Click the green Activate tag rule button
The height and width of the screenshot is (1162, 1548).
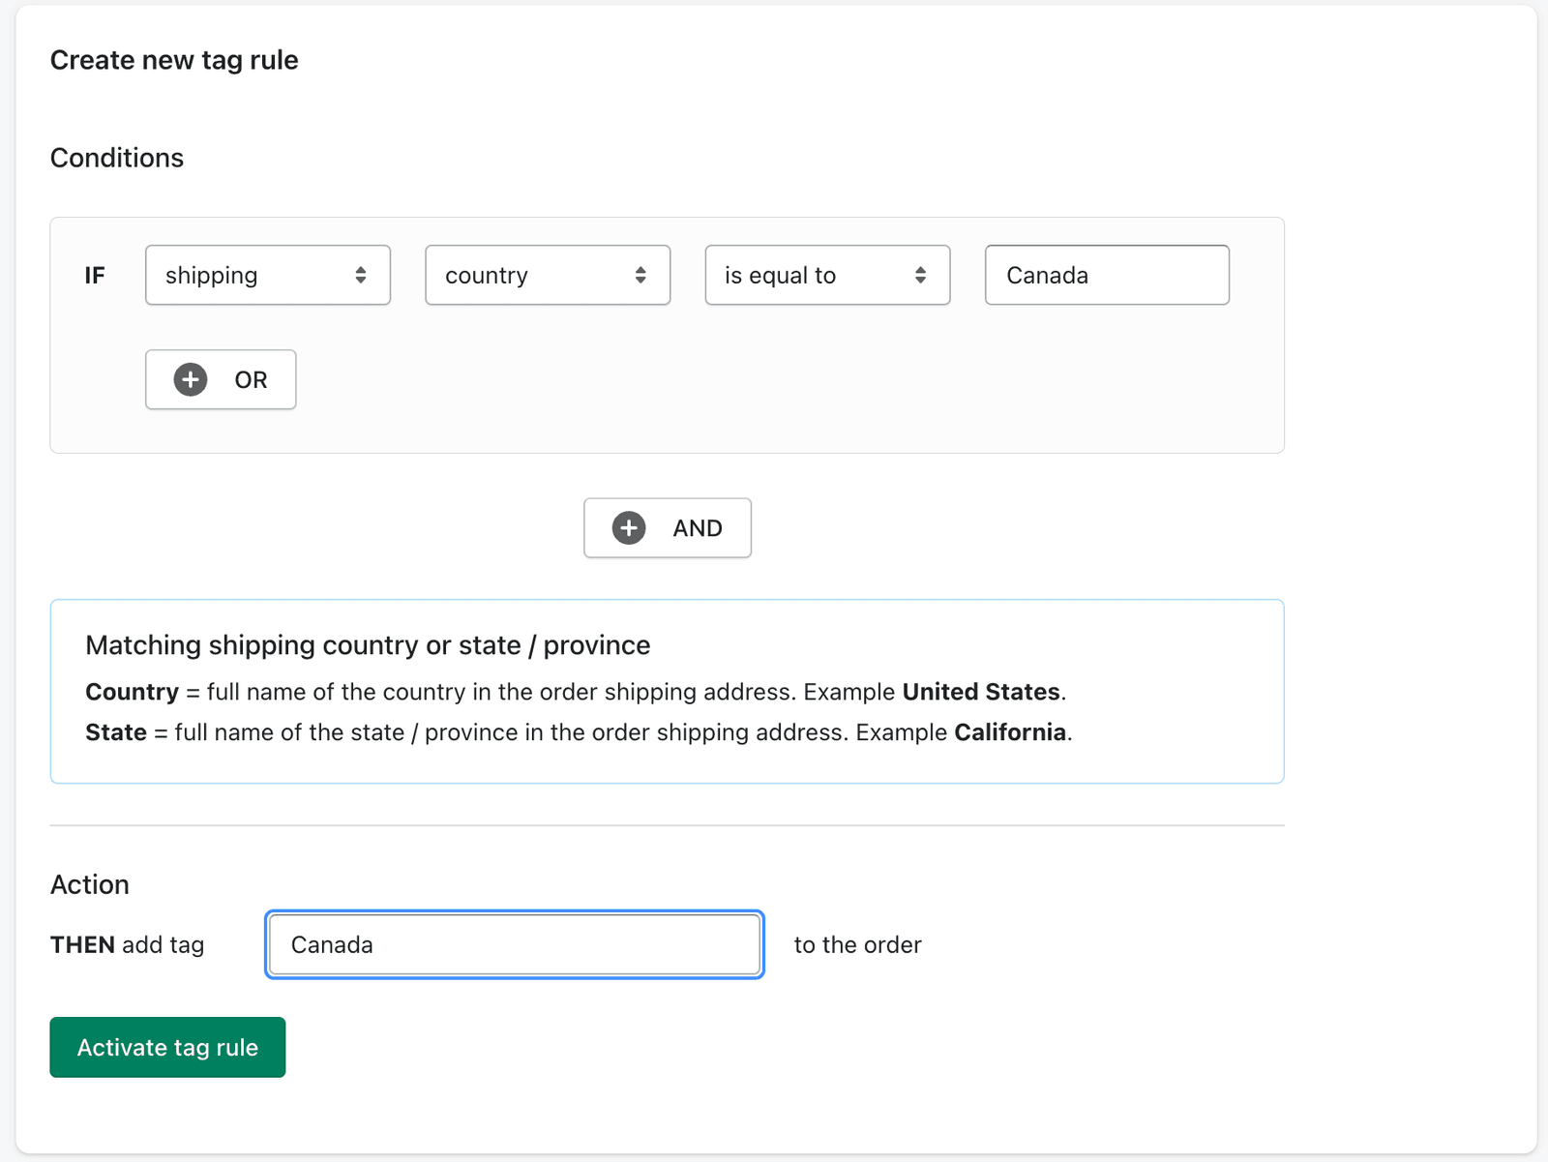tap(166, 1047)
